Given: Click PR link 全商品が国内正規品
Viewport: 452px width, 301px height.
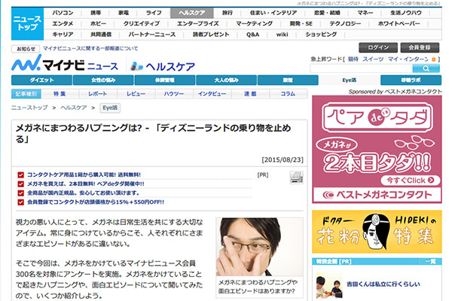Looking at the screenshot, I should [x=84, y=193].
